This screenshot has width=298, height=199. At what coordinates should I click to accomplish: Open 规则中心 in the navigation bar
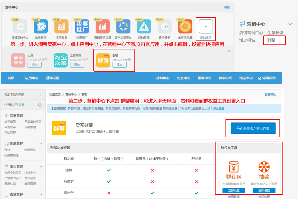(x=163, y=78)
